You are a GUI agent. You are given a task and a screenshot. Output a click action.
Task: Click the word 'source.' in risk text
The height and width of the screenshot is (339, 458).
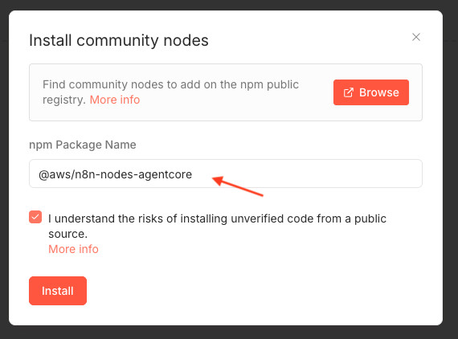(x=68, y=234)
